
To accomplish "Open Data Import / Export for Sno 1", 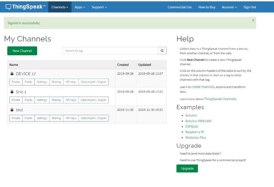I will point(94,100).
